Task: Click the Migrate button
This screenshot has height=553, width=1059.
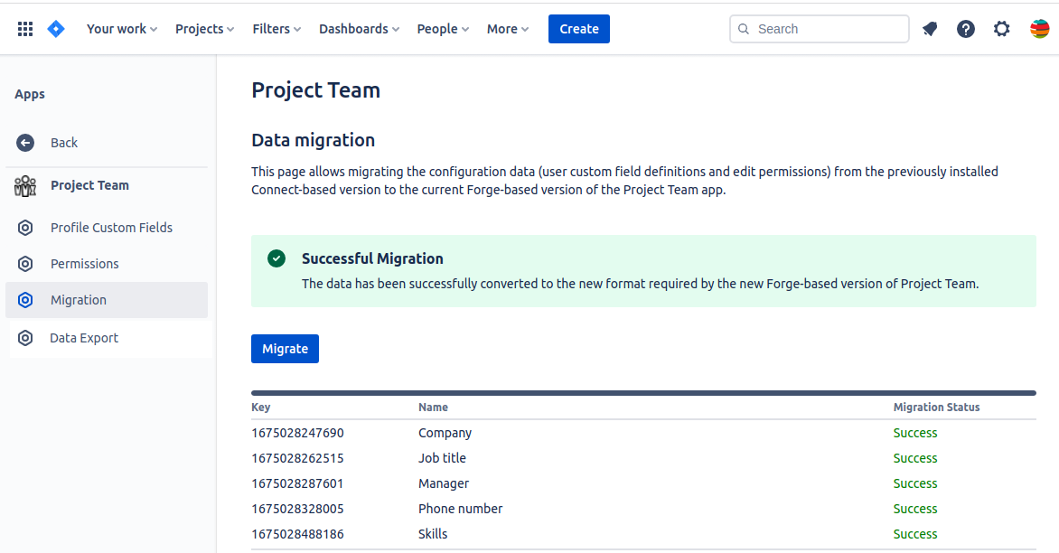Action: (285, 349)
